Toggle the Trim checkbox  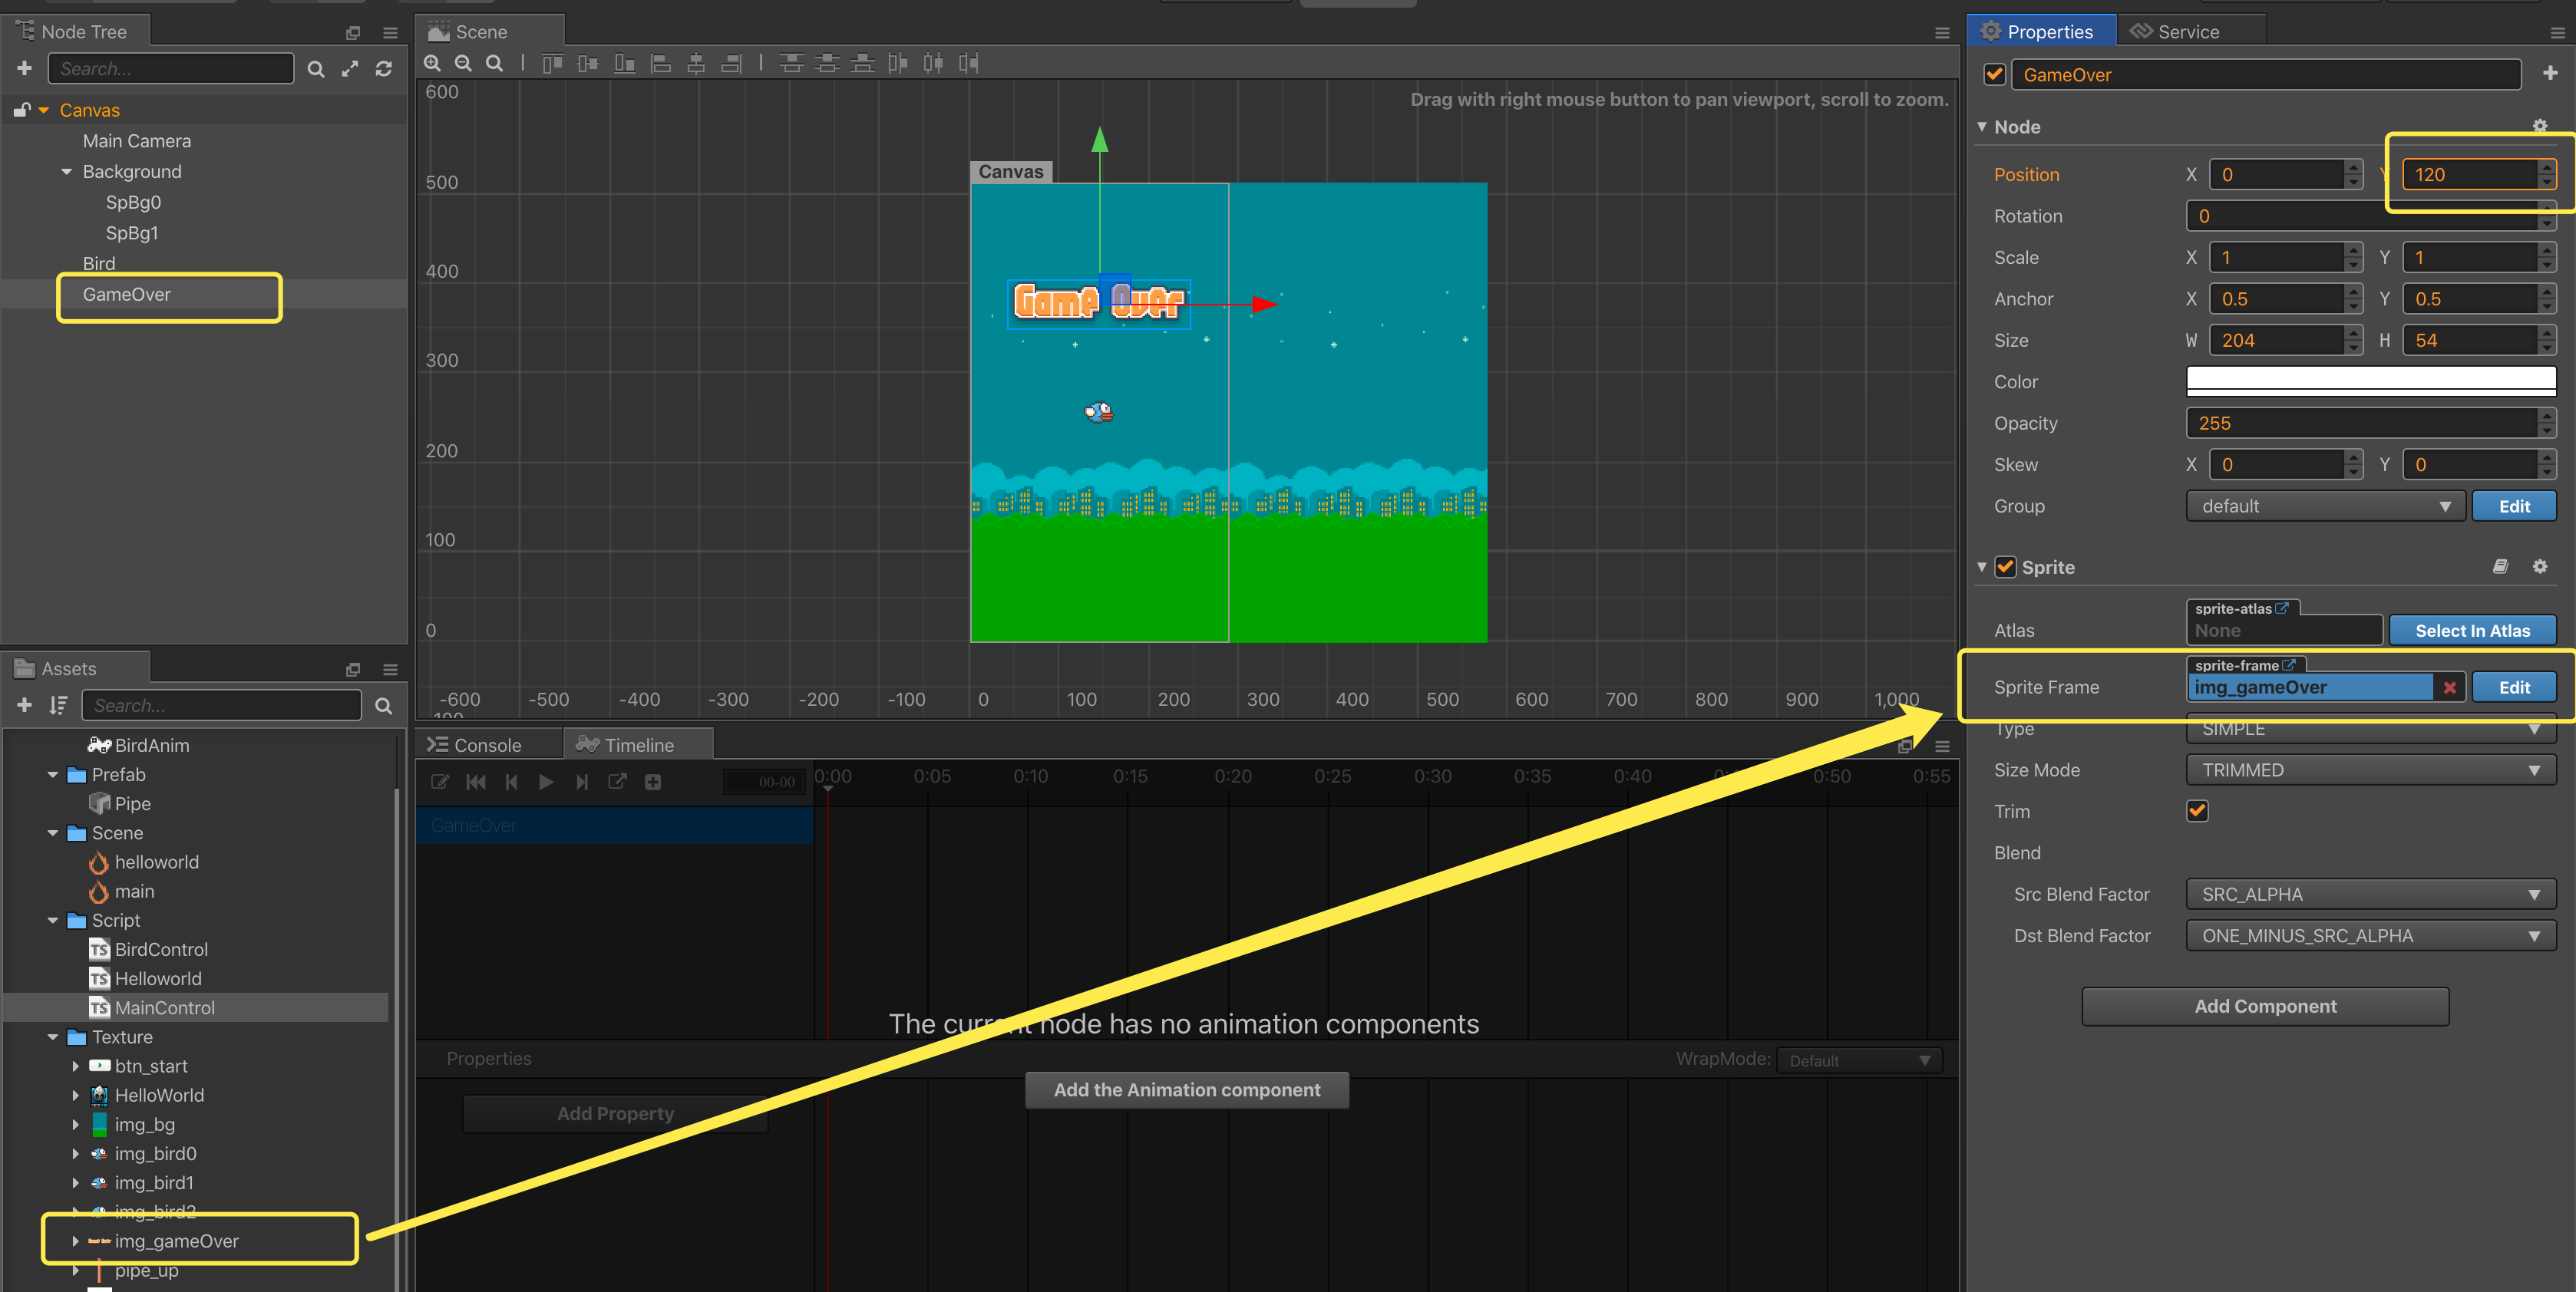click(x=2197, y=810)
